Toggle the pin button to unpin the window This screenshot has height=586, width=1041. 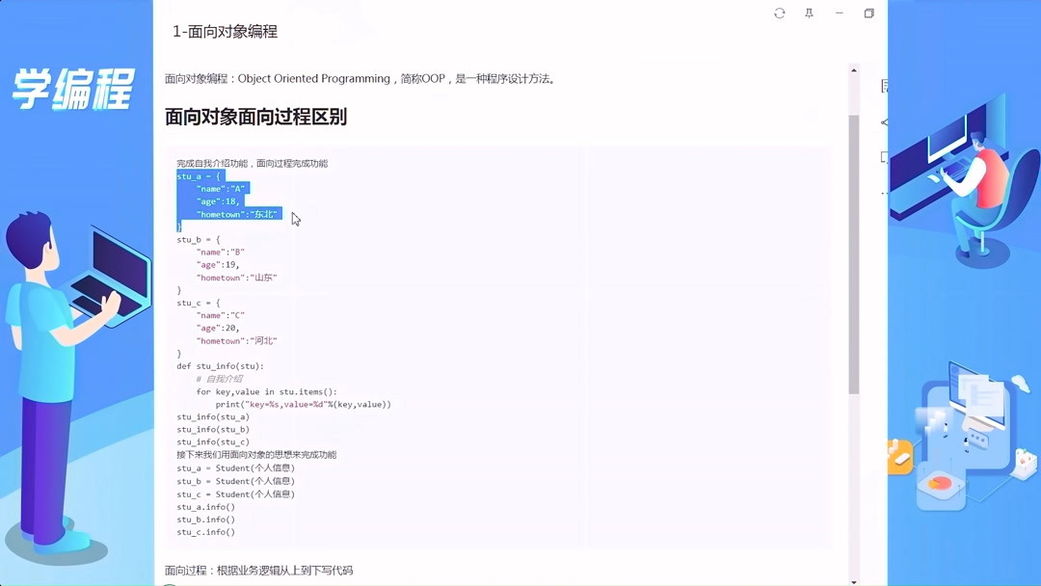(809, 13)
